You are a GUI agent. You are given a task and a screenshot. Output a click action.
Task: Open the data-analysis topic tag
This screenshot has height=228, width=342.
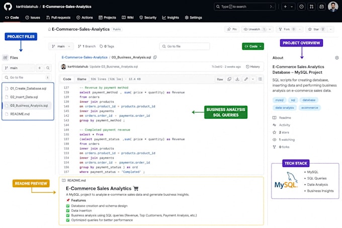click(x=285, y=108)
